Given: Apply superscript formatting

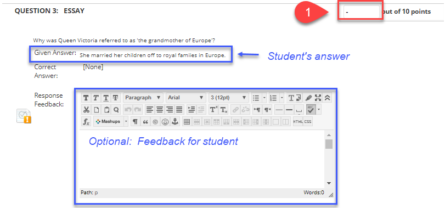Looking at the screenshot, I should click(x=213, y=110).
